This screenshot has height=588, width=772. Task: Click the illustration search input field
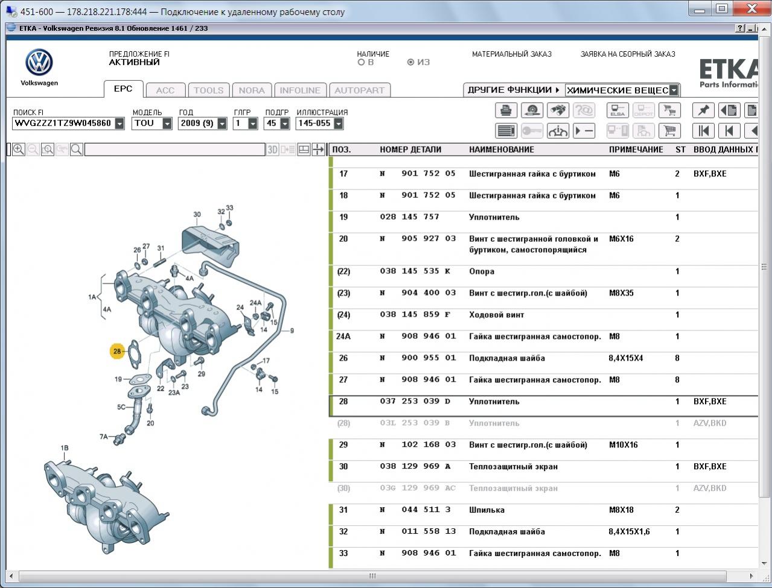(174, 150)
